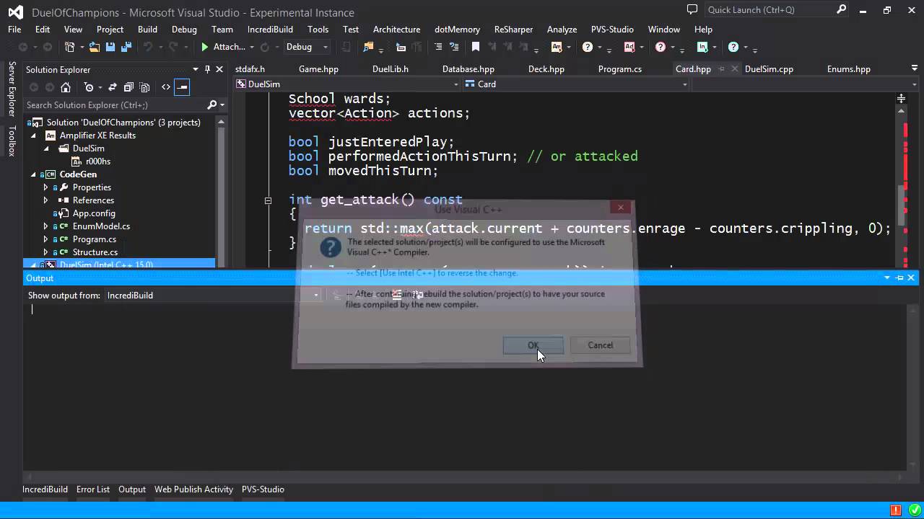Click the Solution Explorer search field
The width and height of the screenshot is (924, 519).
pyautogui.click(x=115, y=105)
